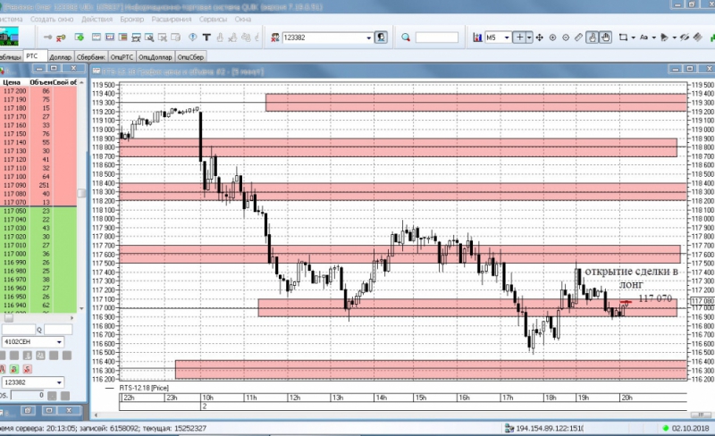Click the 116 940 bid price row
The image size is (715, 436).
(38, 305)
